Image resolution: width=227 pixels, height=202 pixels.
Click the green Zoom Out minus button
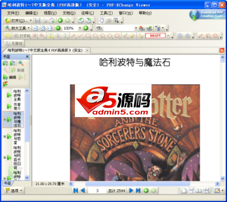pos(58,28)
